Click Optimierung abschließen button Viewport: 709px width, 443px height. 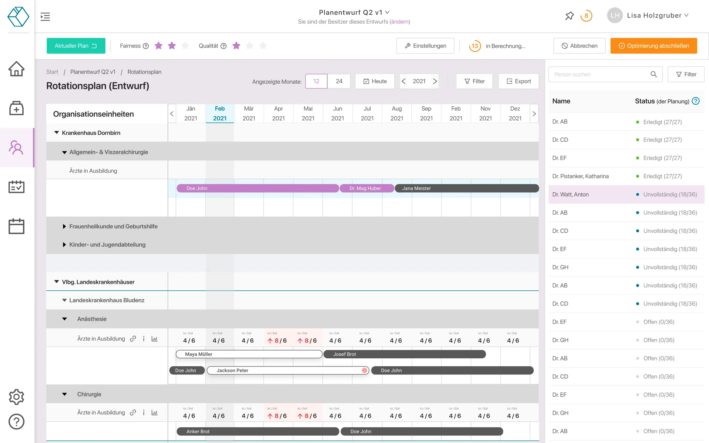pos(654,46)
